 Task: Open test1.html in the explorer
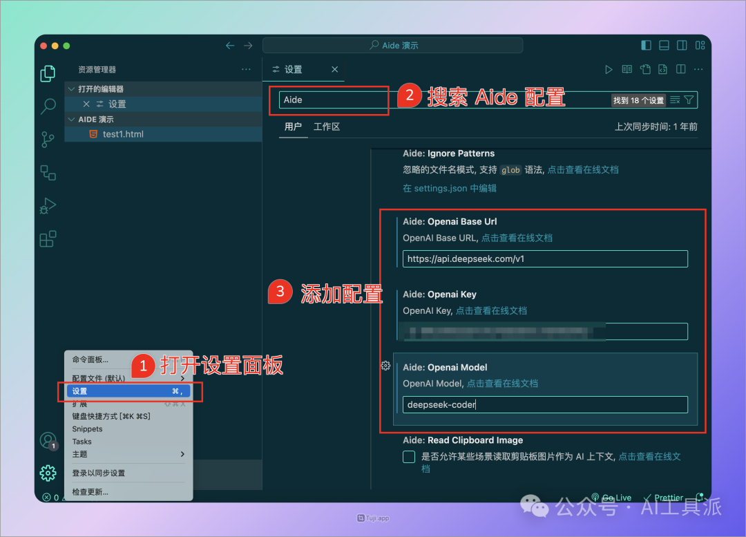[x=163, y=134]
